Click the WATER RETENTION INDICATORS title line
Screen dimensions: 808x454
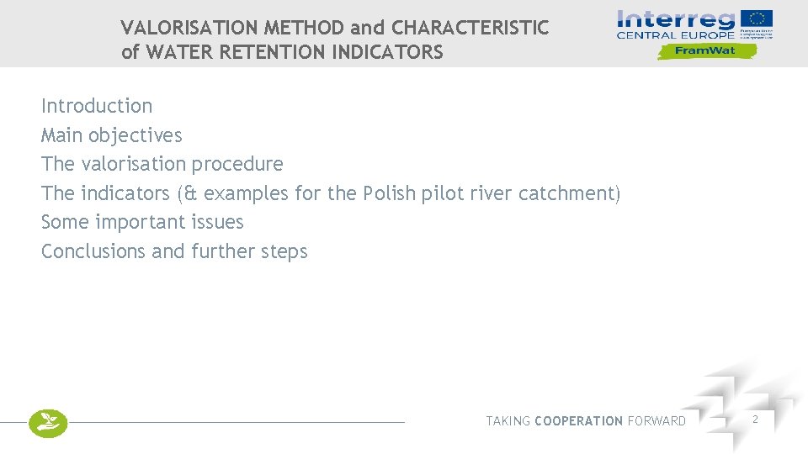(282, 52)
